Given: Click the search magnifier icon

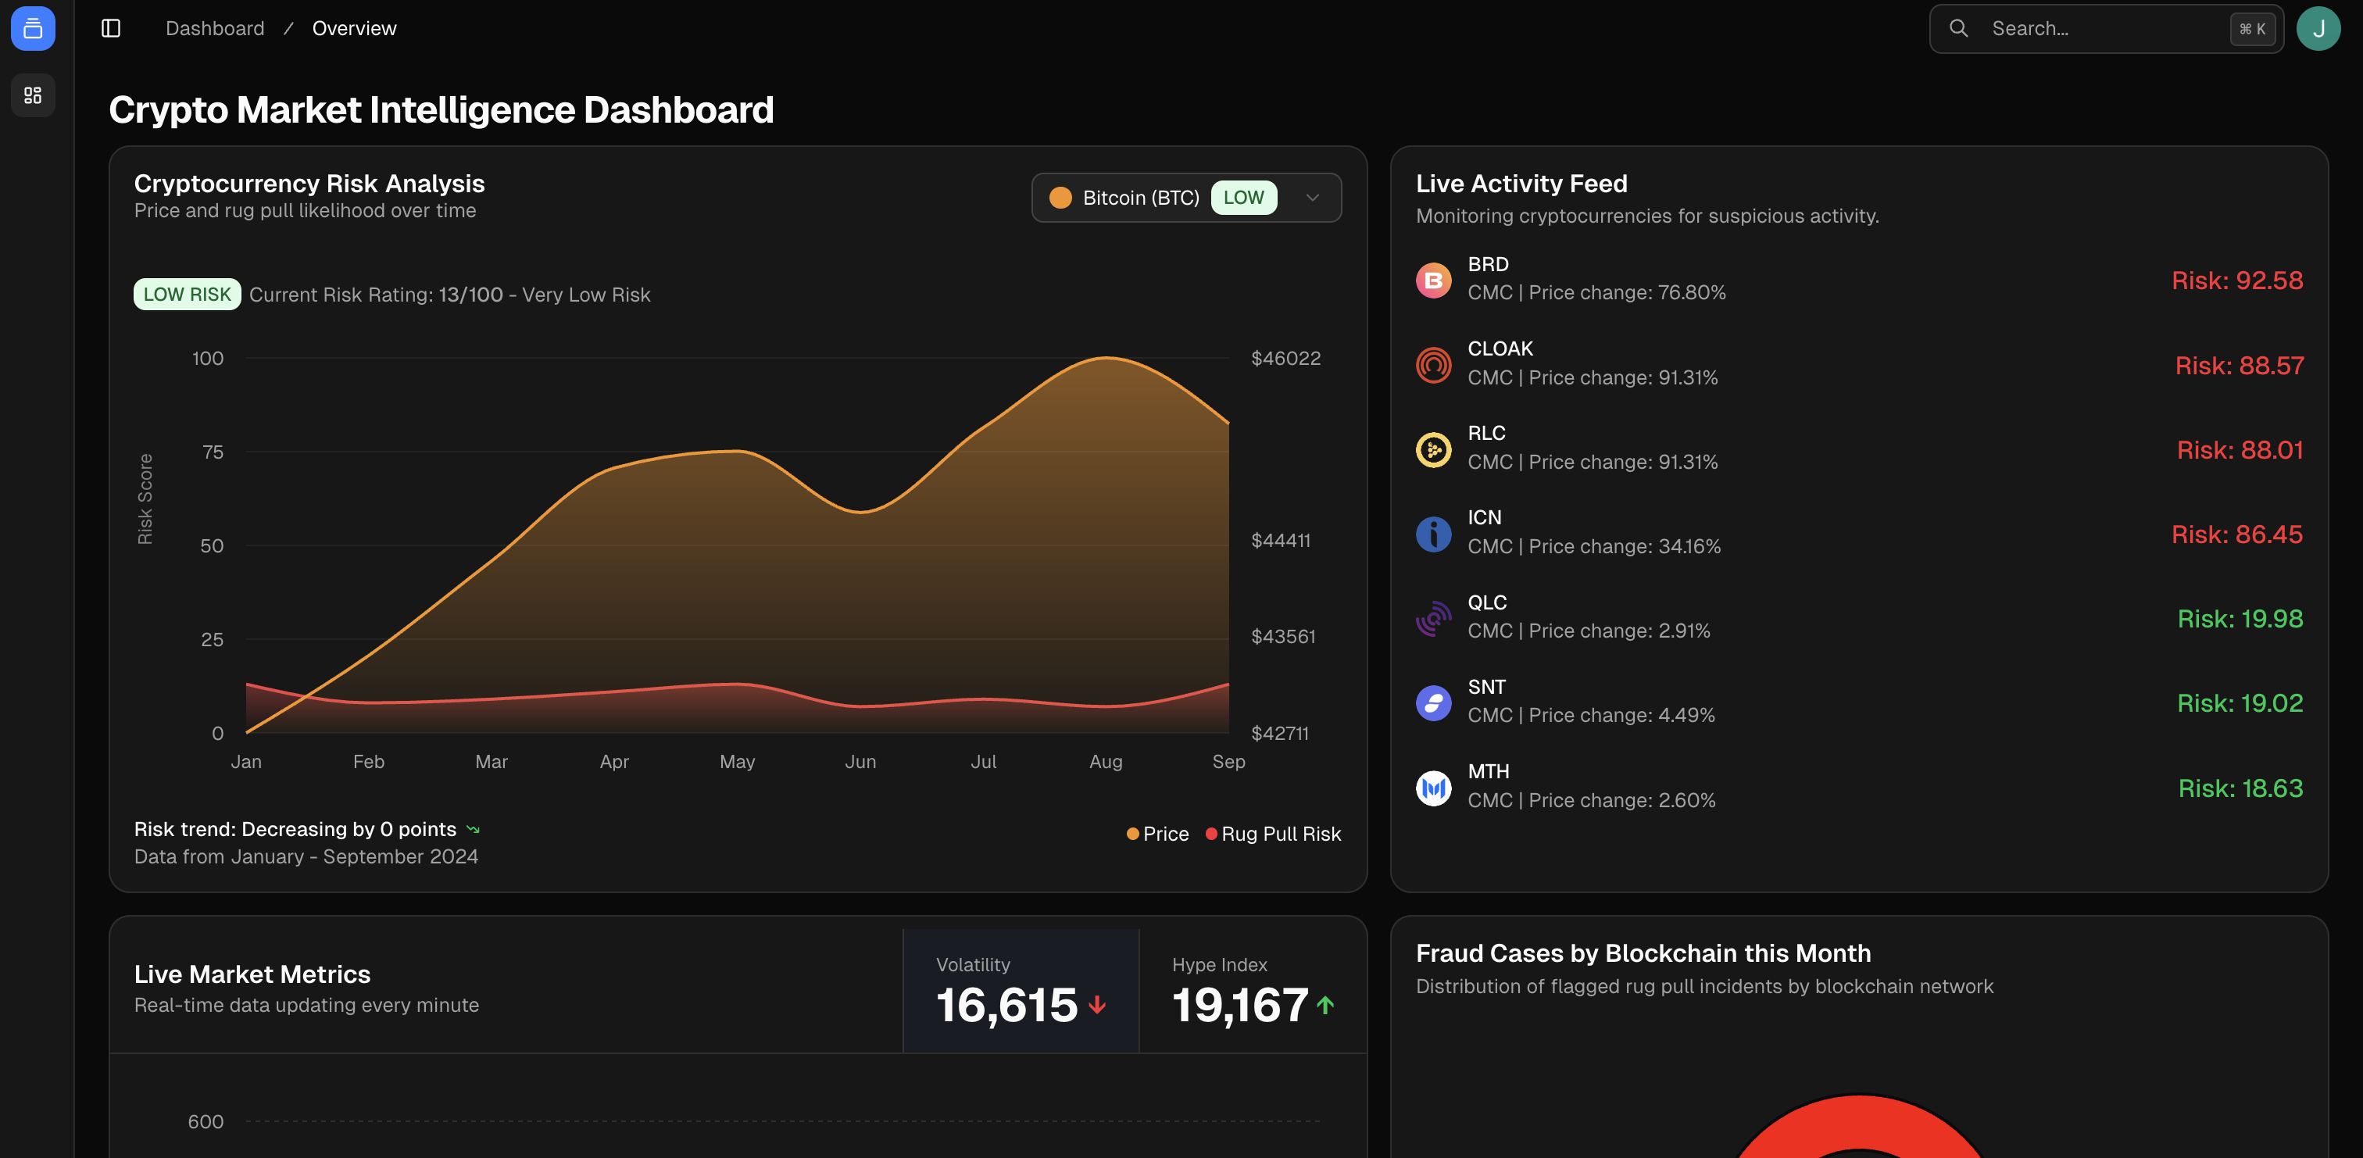Looking at the screenshot, I should point(1958,28).
